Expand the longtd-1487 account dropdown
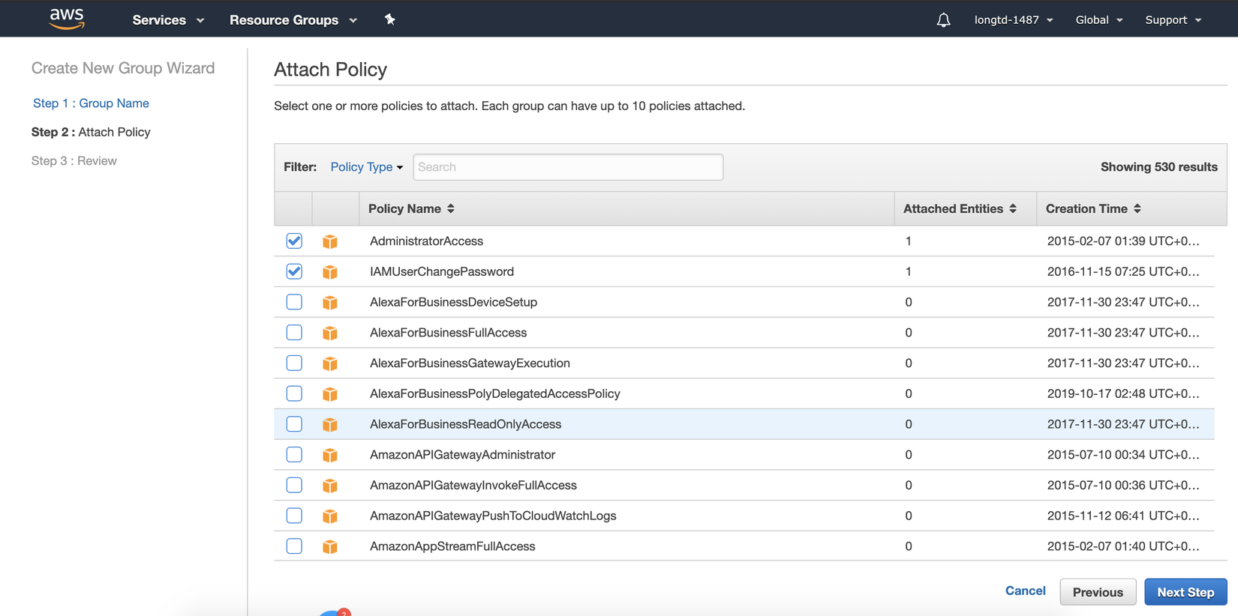 [1013, 20]
